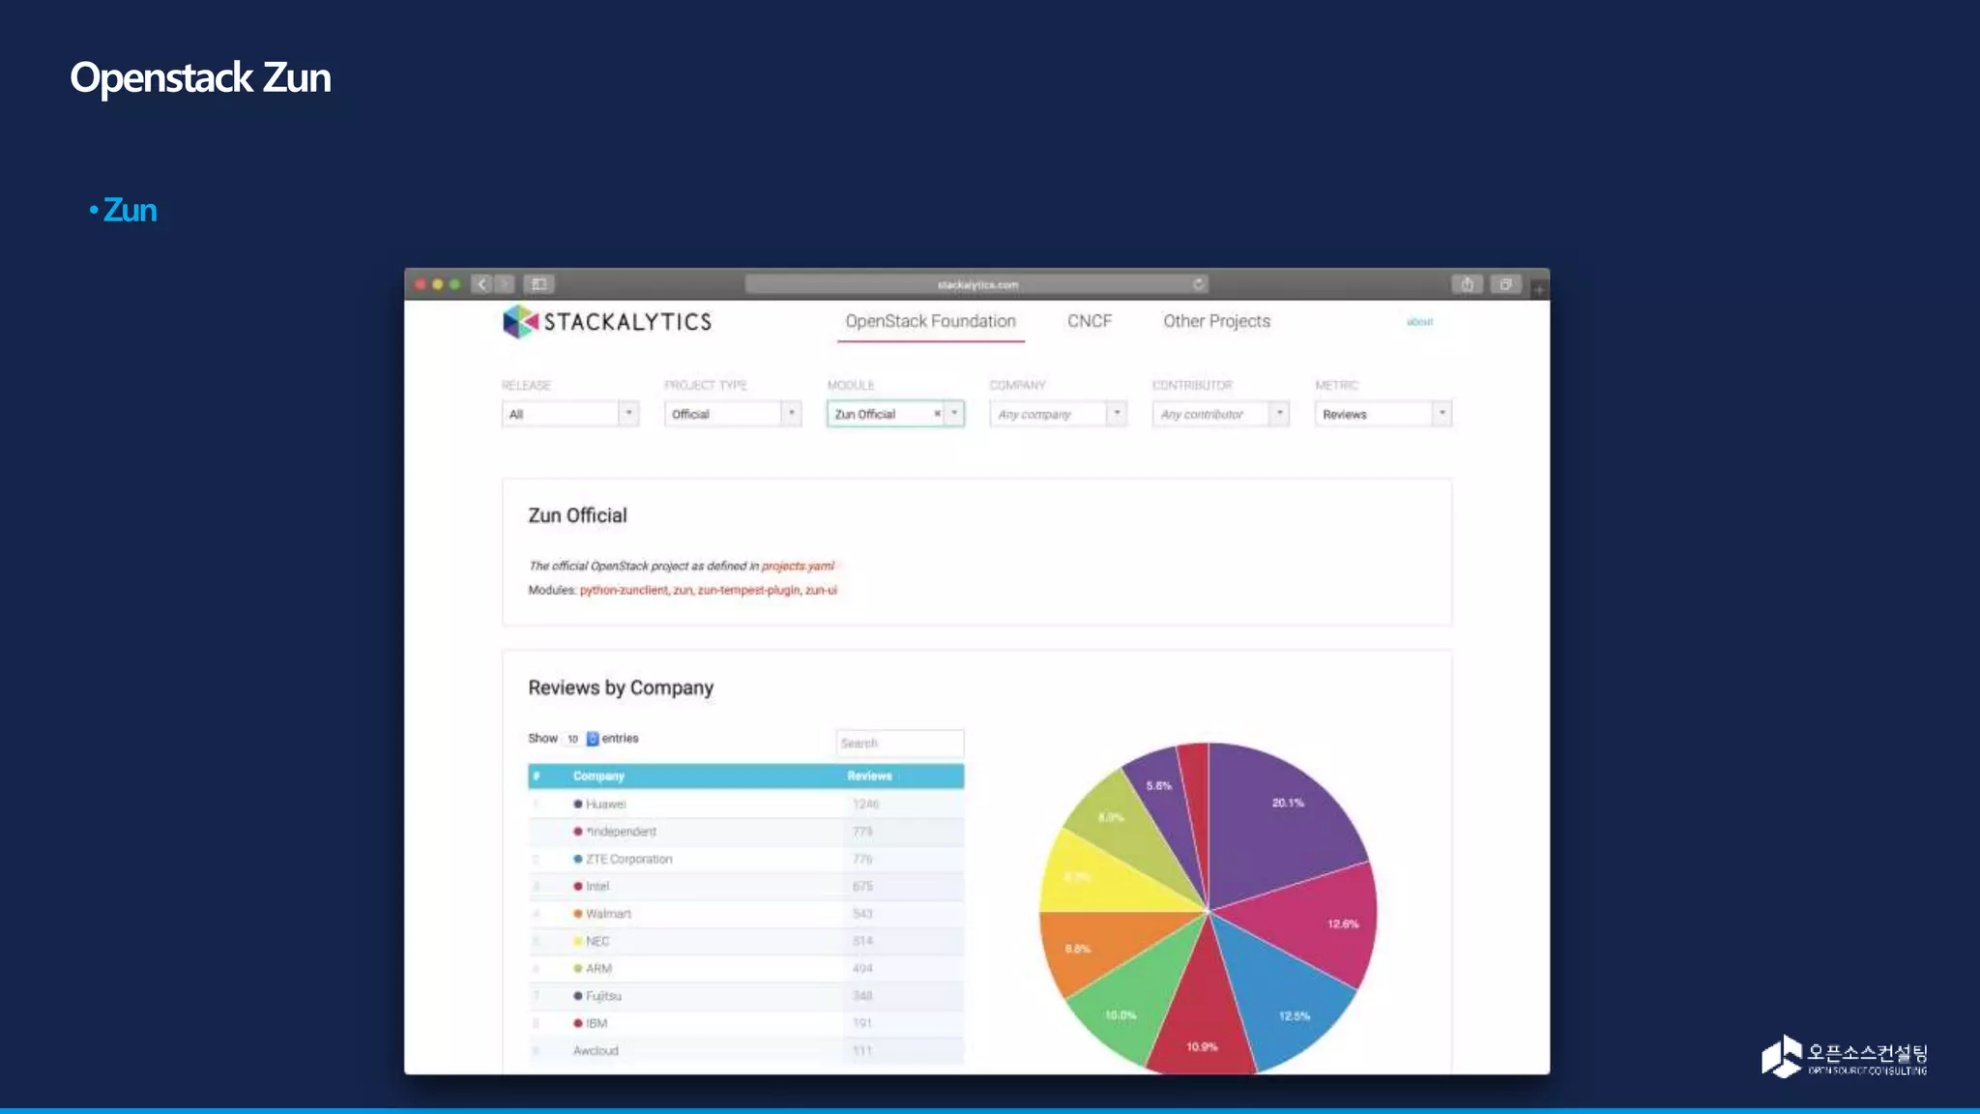This screenshot has height=1114, width=1980.
Task: Open the python-zunclient module link
Action: (x=624, y=590)
